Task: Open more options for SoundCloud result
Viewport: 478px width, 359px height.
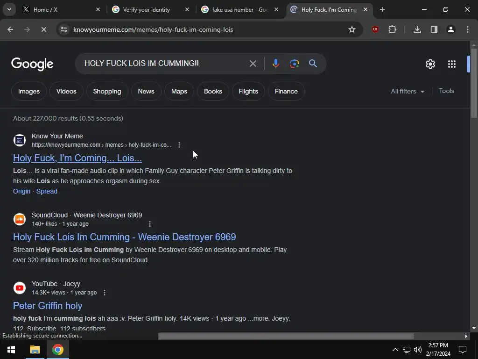Action: click(150, 224)
